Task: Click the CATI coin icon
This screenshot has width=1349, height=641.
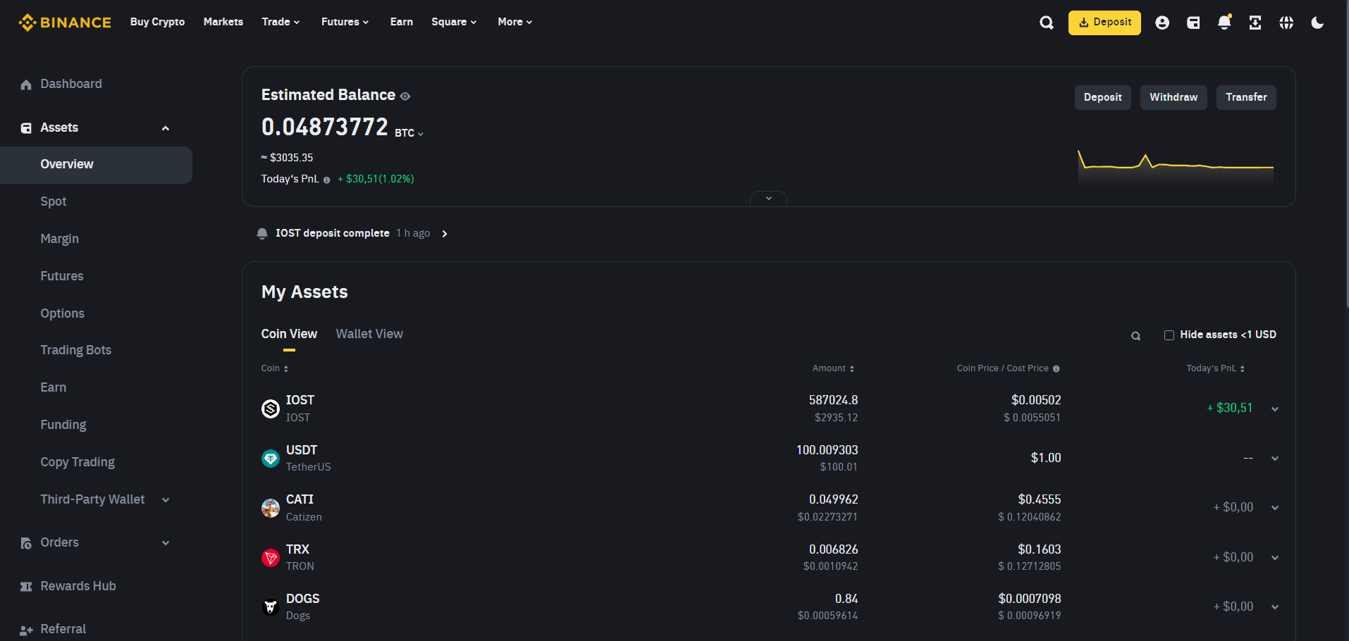Action: click(x=271, y=508)
